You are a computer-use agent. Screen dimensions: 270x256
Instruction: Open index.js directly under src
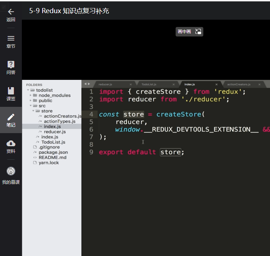[50, 137]
